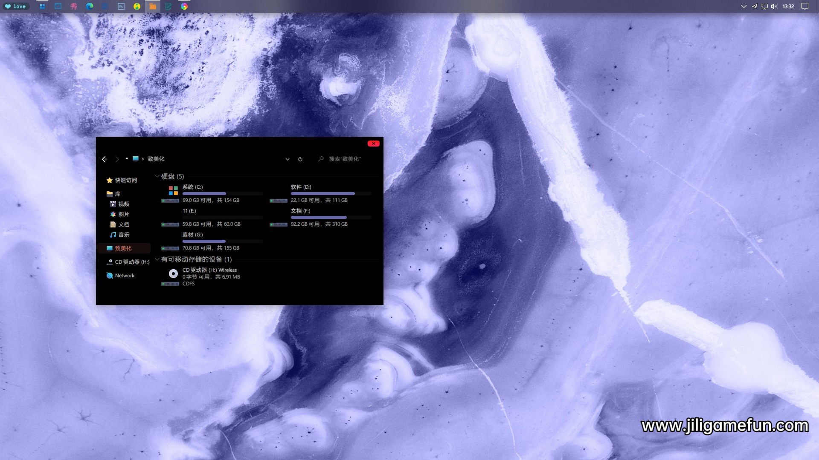819x460 pixels.
Task: Open the paper plane tray icon
Action: point(754,6)
